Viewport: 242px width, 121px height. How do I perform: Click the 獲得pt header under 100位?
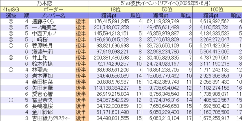[211, 16]
